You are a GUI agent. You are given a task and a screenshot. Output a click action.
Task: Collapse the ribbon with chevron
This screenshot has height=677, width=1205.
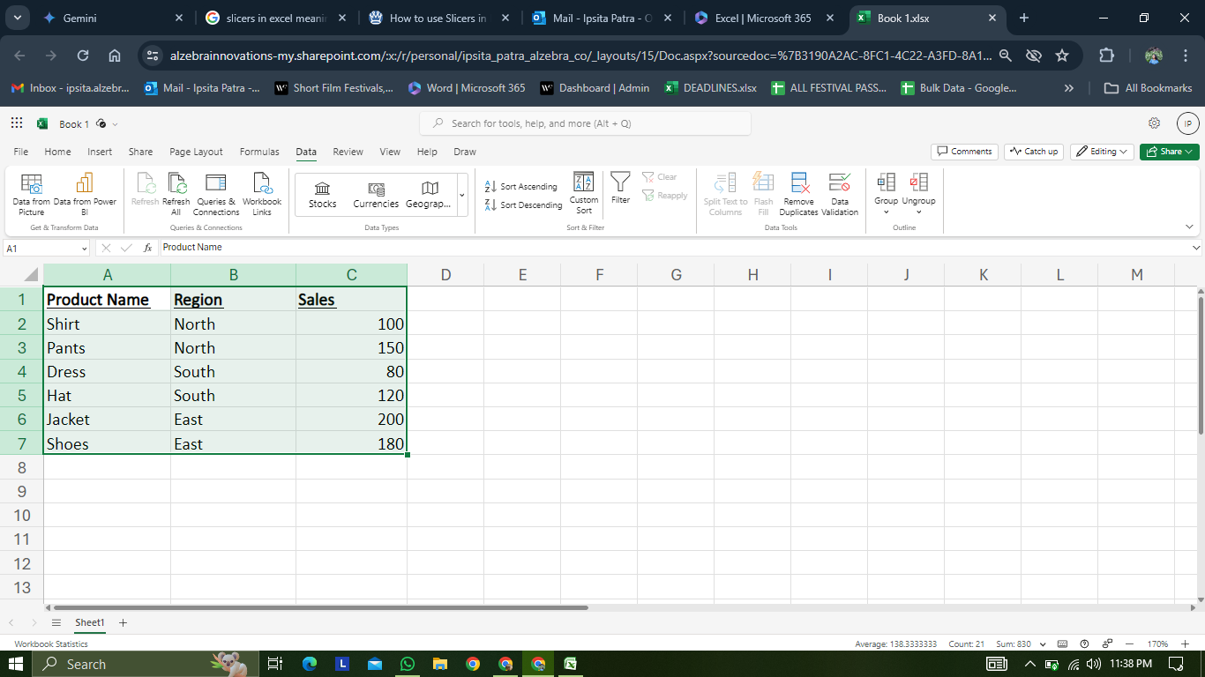point(1190,227)
